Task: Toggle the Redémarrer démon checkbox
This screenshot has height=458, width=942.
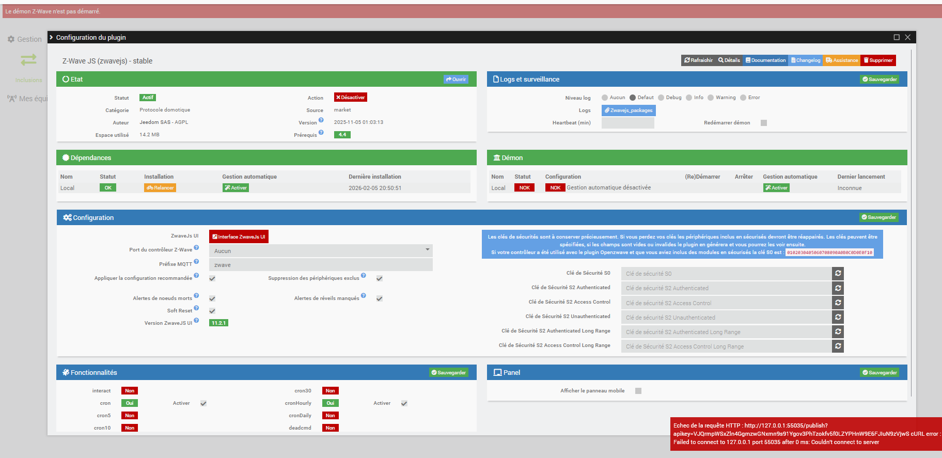Action: coord(764,123)
